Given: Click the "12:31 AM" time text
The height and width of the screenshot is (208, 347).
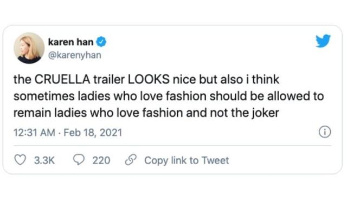Looking at the screenshot, I should coord(34,133).
